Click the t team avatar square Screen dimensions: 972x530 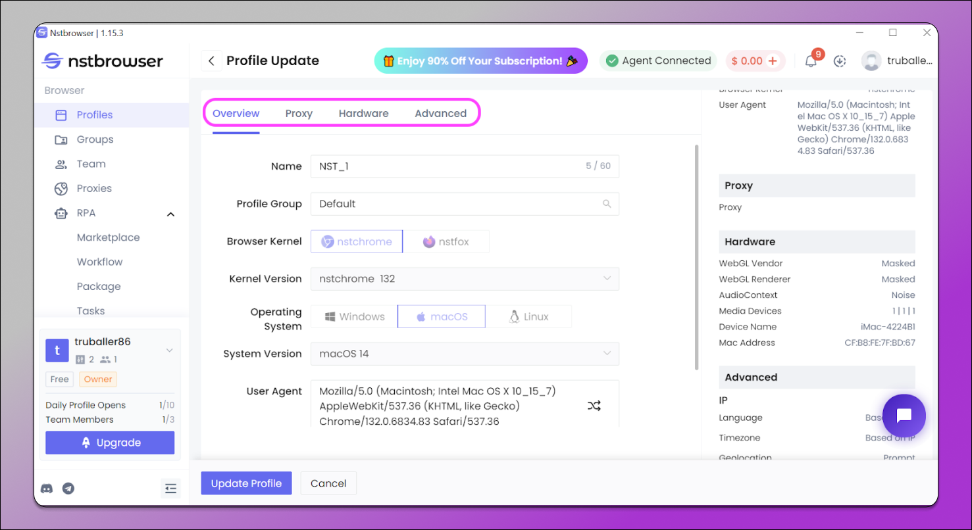point(57,350)
